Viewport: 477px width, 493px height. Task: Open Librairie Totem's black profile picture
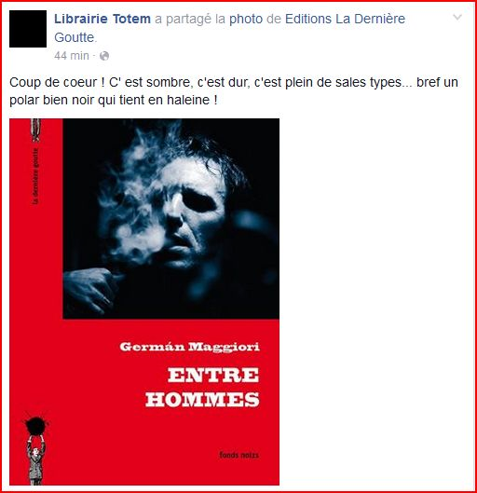click(28, 29)
